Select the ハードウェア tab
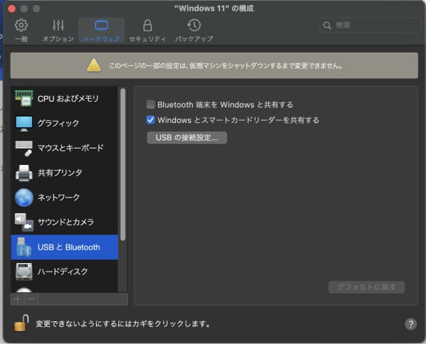Viewport: 426px width, 344px height. 102,30
